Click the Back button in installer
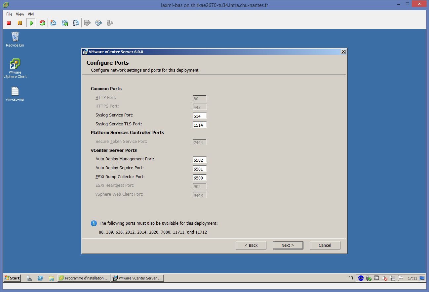This screenshot has width=429, height=292. tap(251, 245)
